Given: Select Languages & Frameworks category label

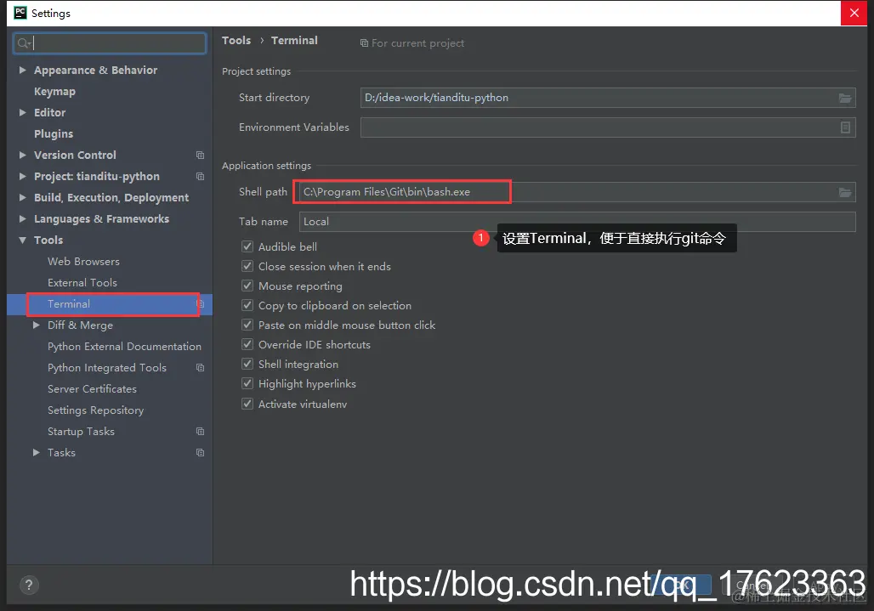Looking at the screenshot, I should 101,219.
